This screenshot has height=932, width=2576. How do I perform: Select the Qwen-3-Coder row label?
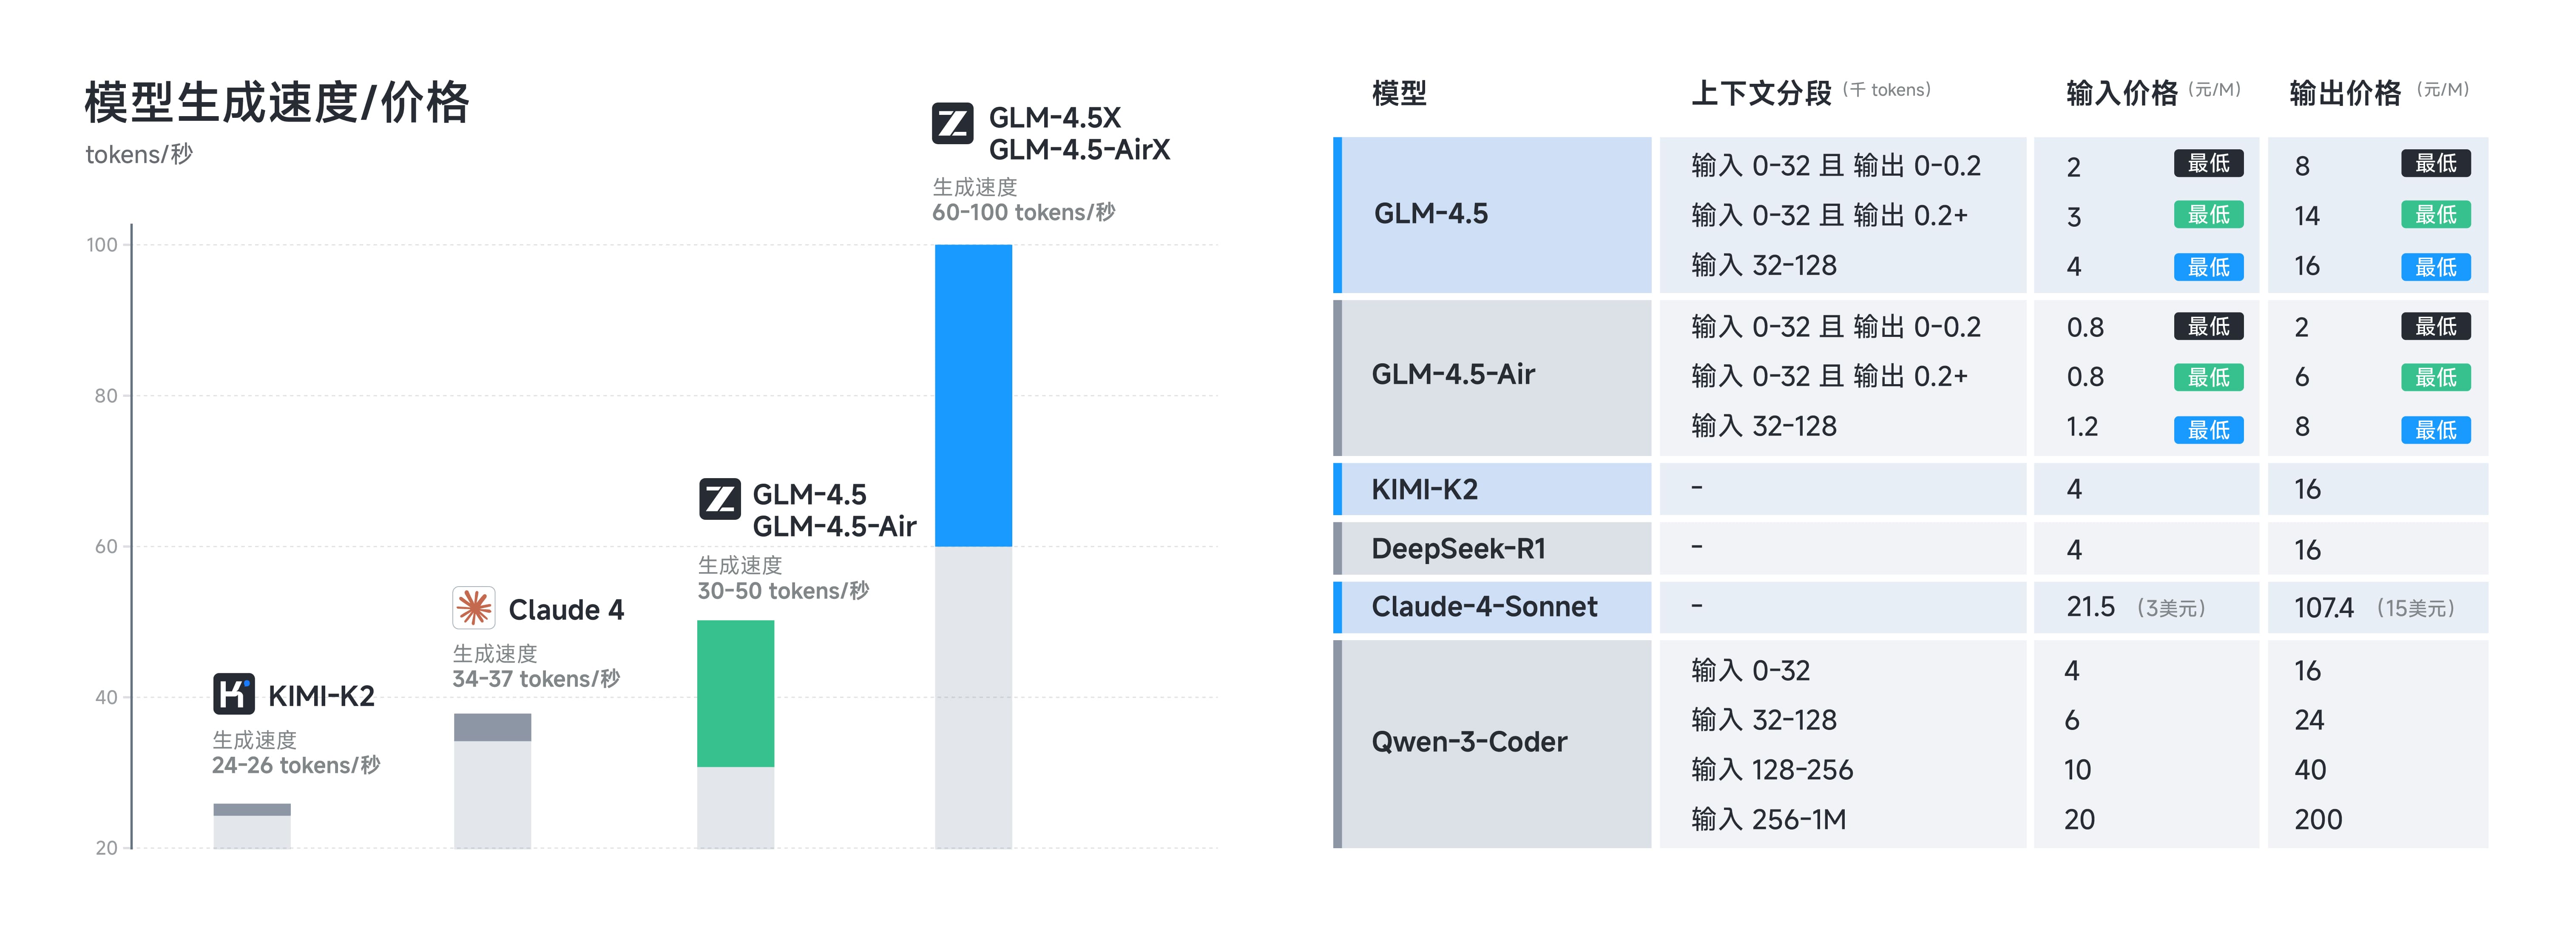[1469, 742]
